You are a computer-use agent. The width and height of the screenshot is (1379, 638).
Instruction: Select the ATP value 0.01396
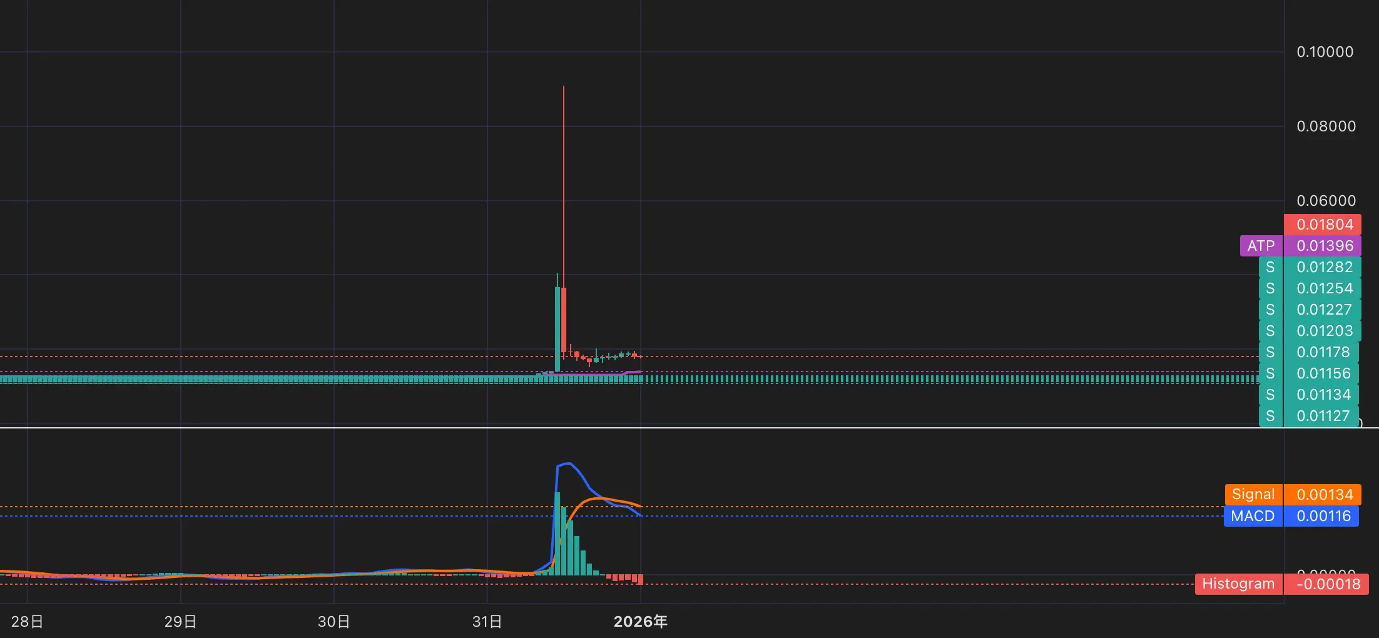click(1322, 246)
